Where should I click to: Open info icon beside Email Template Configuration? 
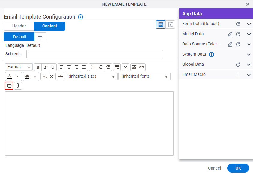click(81, 17)
